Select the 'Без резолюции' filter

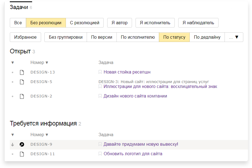pyautogui.click(x=46, y=23)
